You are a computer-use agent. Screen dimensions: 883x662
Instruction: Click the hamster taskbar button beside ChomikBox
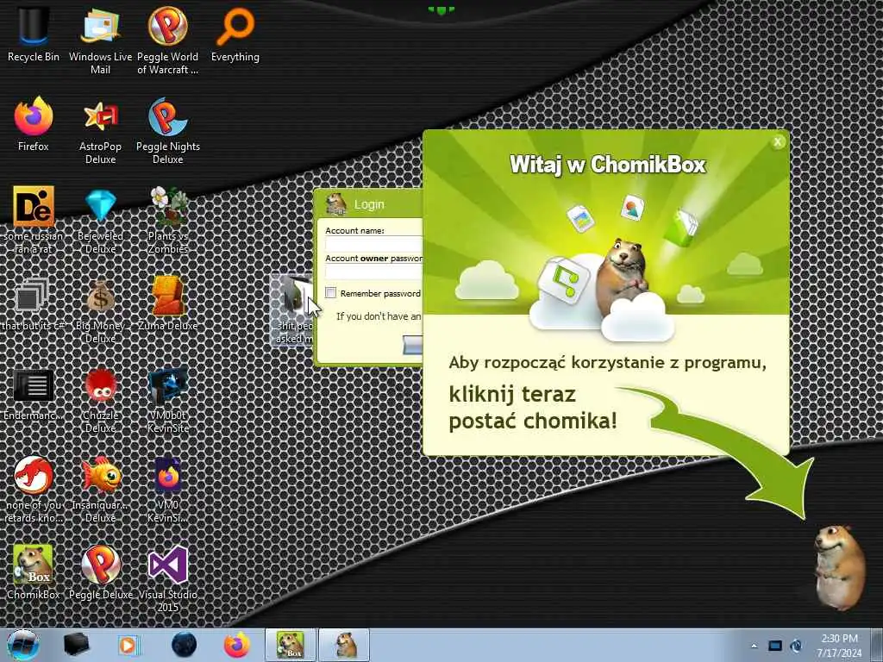(x=345, y=645)
